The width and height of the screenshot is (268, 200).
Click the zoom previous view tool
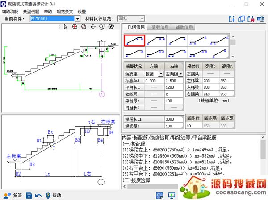tap(111, 27)
